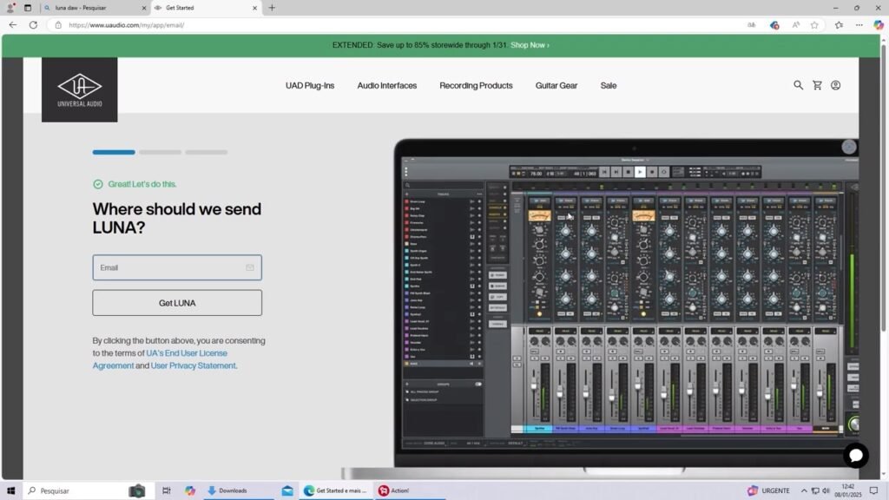This screenshot has width=889, height=500.
Task: Open the Copilot taskbar icon
Action: point(190,490)
